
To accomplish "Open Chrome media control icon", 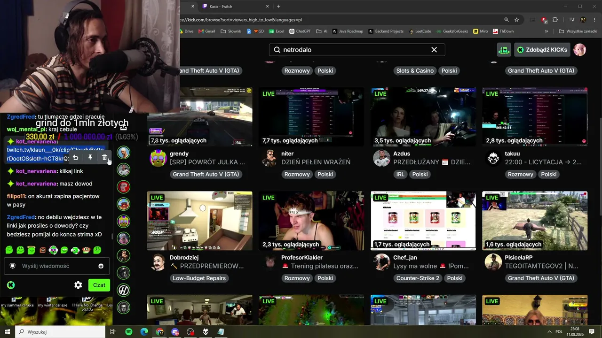I will [x=572, y=20].
